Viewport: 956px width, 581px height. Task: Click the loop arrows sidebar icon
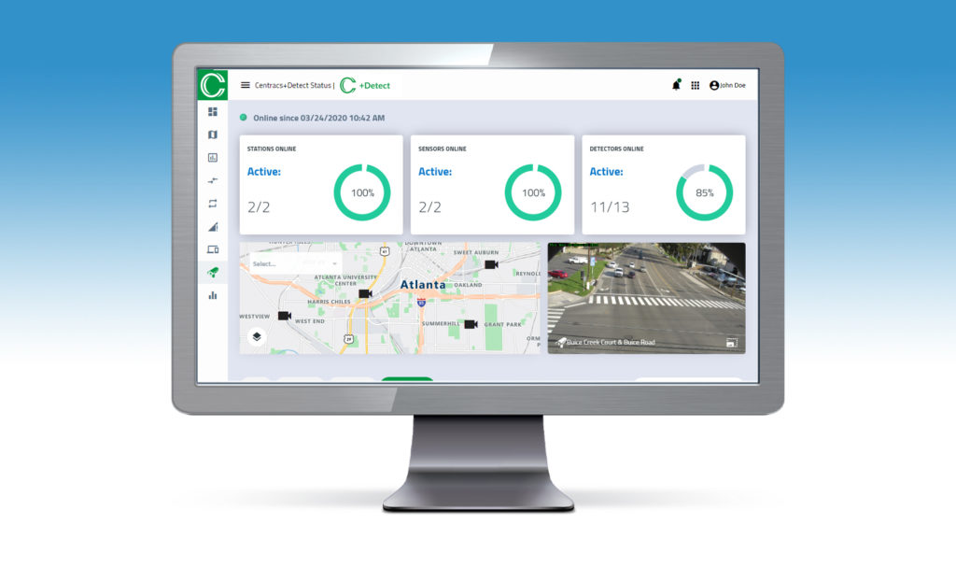(213, 204)
